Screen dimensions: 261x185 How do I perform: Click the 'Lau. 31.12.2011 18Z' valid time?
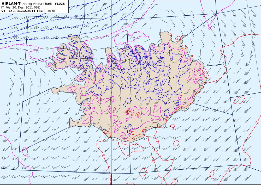tap(26, 11)
